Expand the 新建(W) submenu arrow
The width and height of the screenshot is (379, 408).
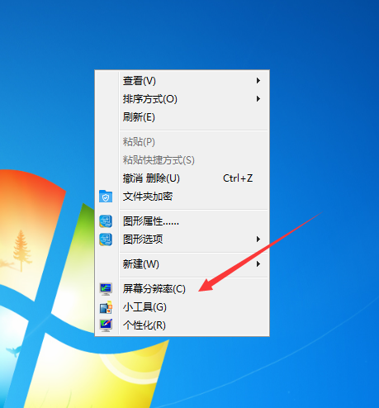pyautogui.click(x=258, y=264)
